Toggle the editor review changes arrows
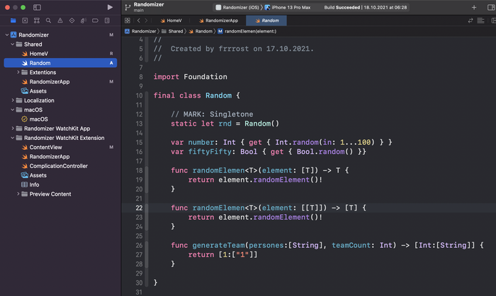Screen dimensions: 496x296 pyautogui.click(x=471, y=20)
